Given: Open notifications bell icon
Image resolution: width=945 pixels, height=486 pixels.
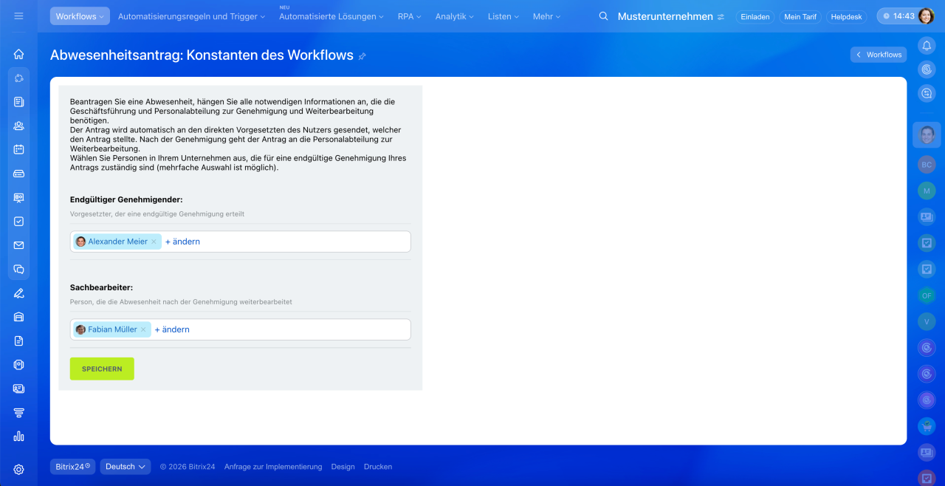Looking at the screenshot, I should (927, 45).
